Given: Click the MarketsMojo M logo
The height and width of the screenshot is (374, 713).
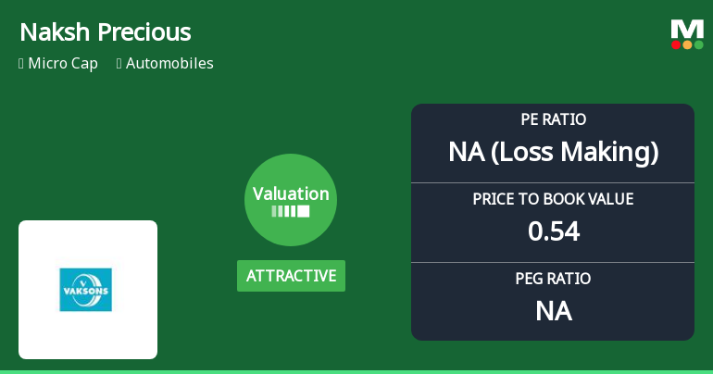Looking at the screenshot, I should (x=687, y=28).
